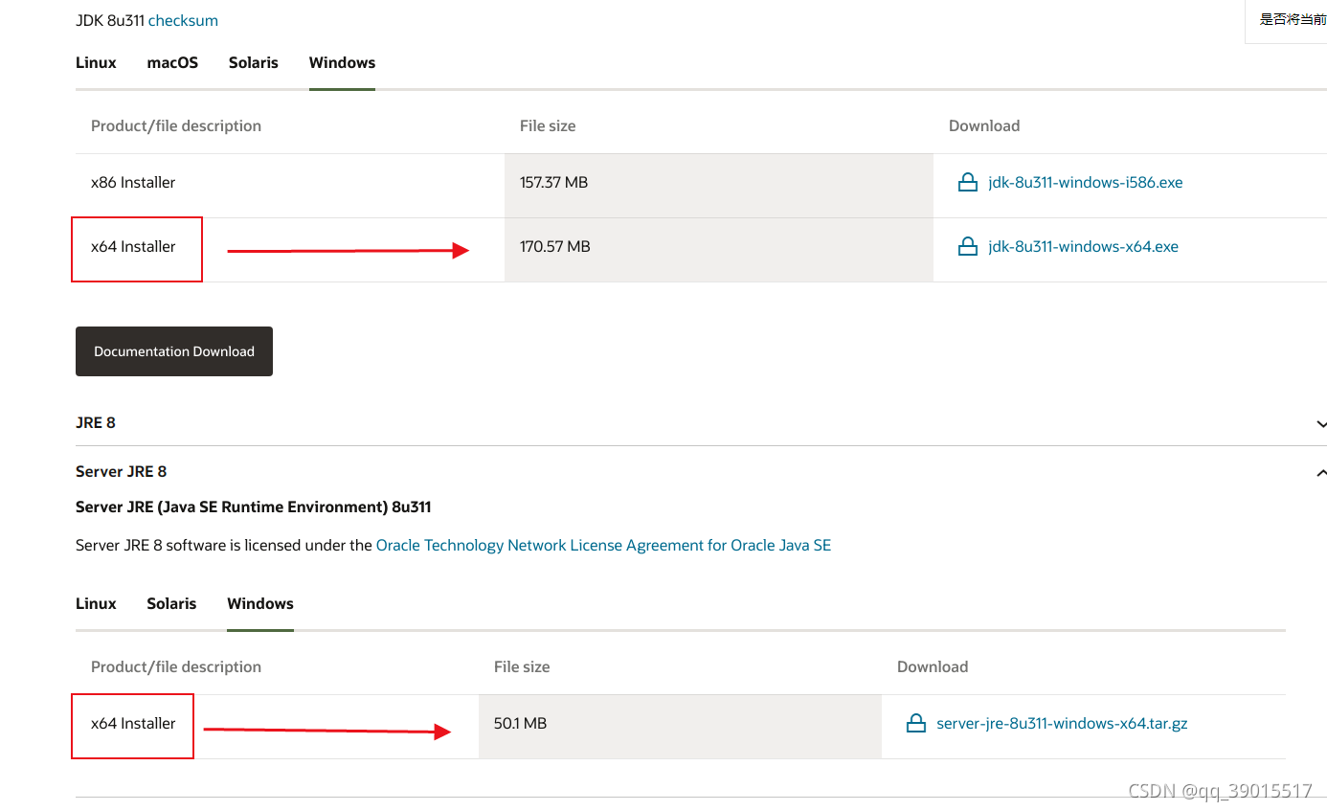Click the Documentation Download button
Image resolution: width=1327 pixels, height=811 pixels.
[x=174, y=351]
